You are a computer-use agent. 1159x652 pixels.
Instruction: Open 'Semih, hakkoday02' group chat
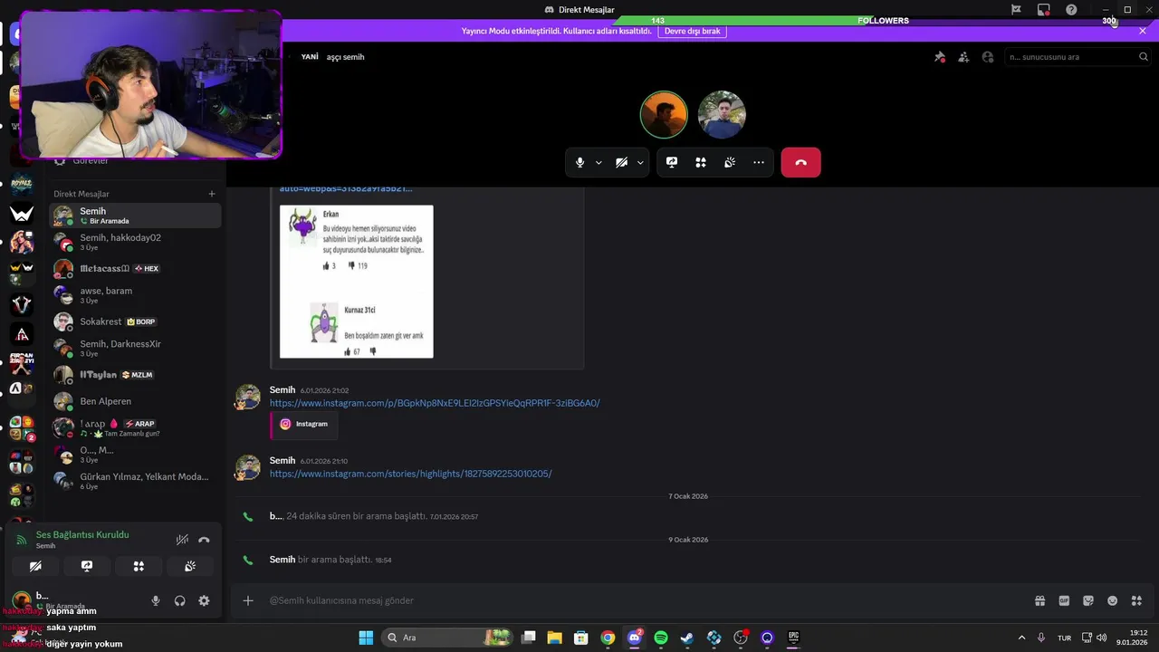click(137, 242)
